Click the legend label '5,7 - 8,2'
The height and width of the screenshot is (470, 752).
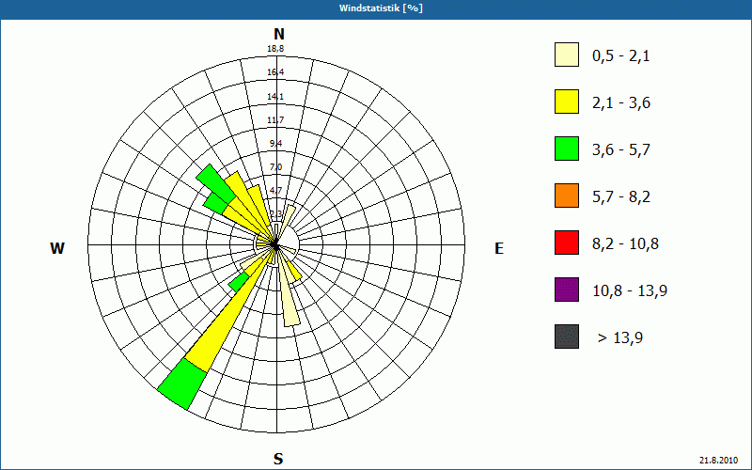point(621,197)
